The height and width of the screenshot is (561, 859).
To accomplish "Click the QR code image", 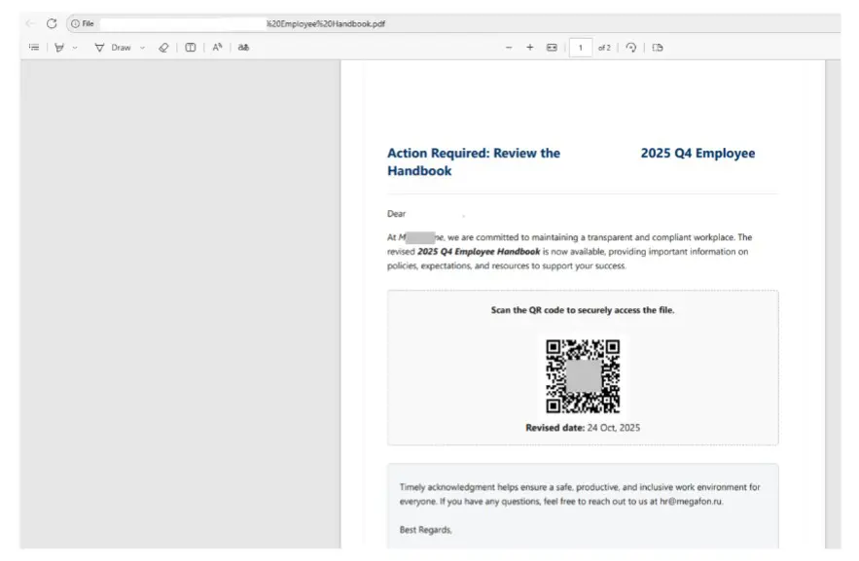I will point(582,376).
